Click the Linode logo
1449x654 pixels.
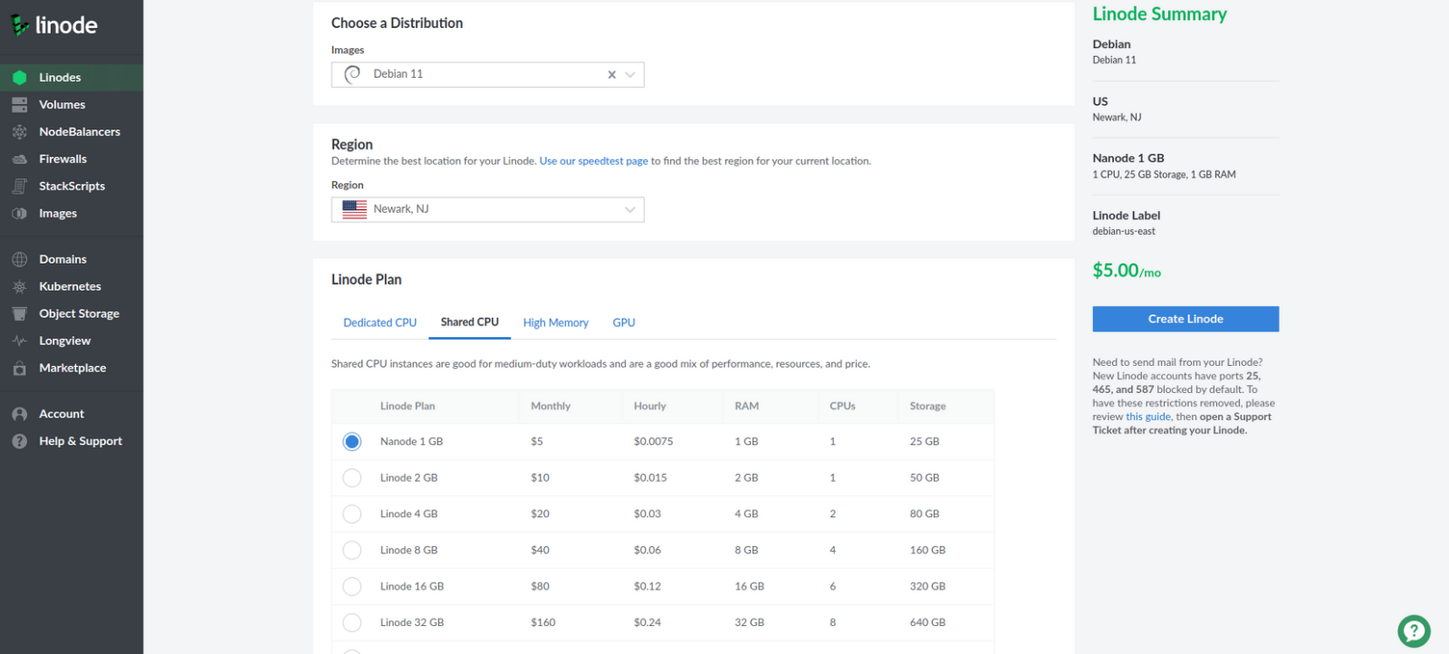click(53, 25)
